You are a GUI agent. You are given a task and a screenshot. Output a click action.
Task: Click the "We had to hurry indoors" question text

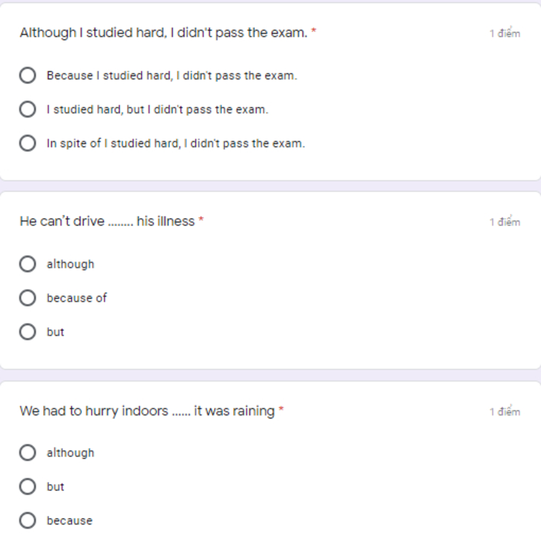click(147, 411)
